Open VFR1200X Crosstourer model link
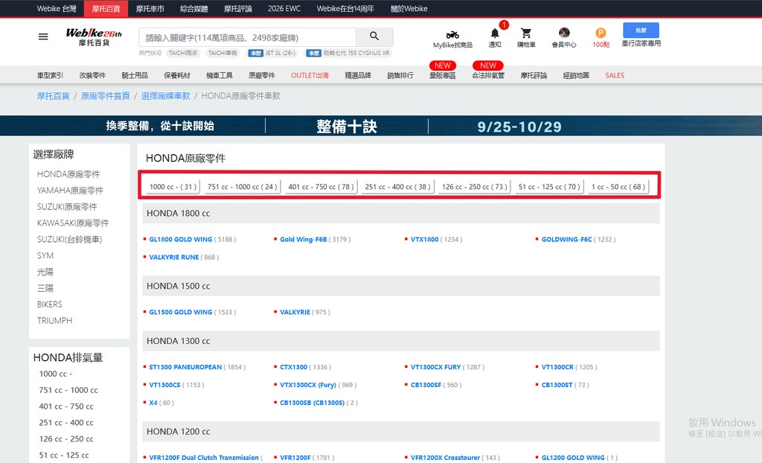762x463 pixels. (x=445, y=458)
